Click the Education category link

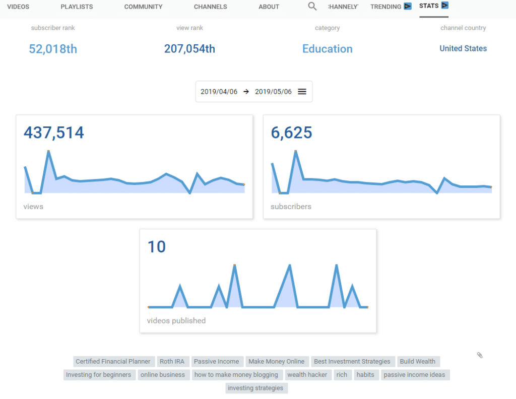(x=327, y=49)
